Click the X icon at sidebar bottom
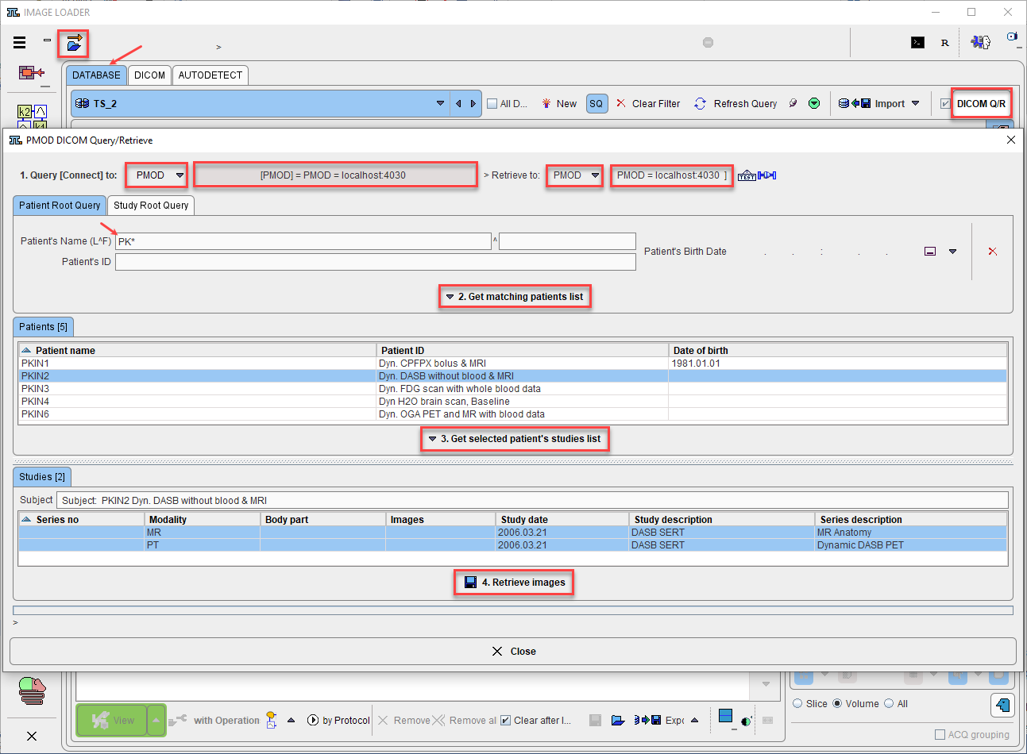 tap(32, 736)
